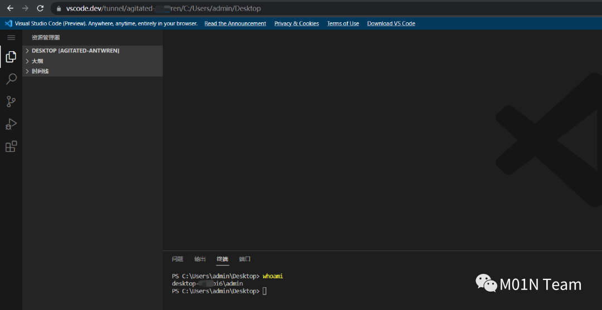Select the 终端 terminal tab
The height and width of the screenshot is (310, 602).
[x=222, y=259]
